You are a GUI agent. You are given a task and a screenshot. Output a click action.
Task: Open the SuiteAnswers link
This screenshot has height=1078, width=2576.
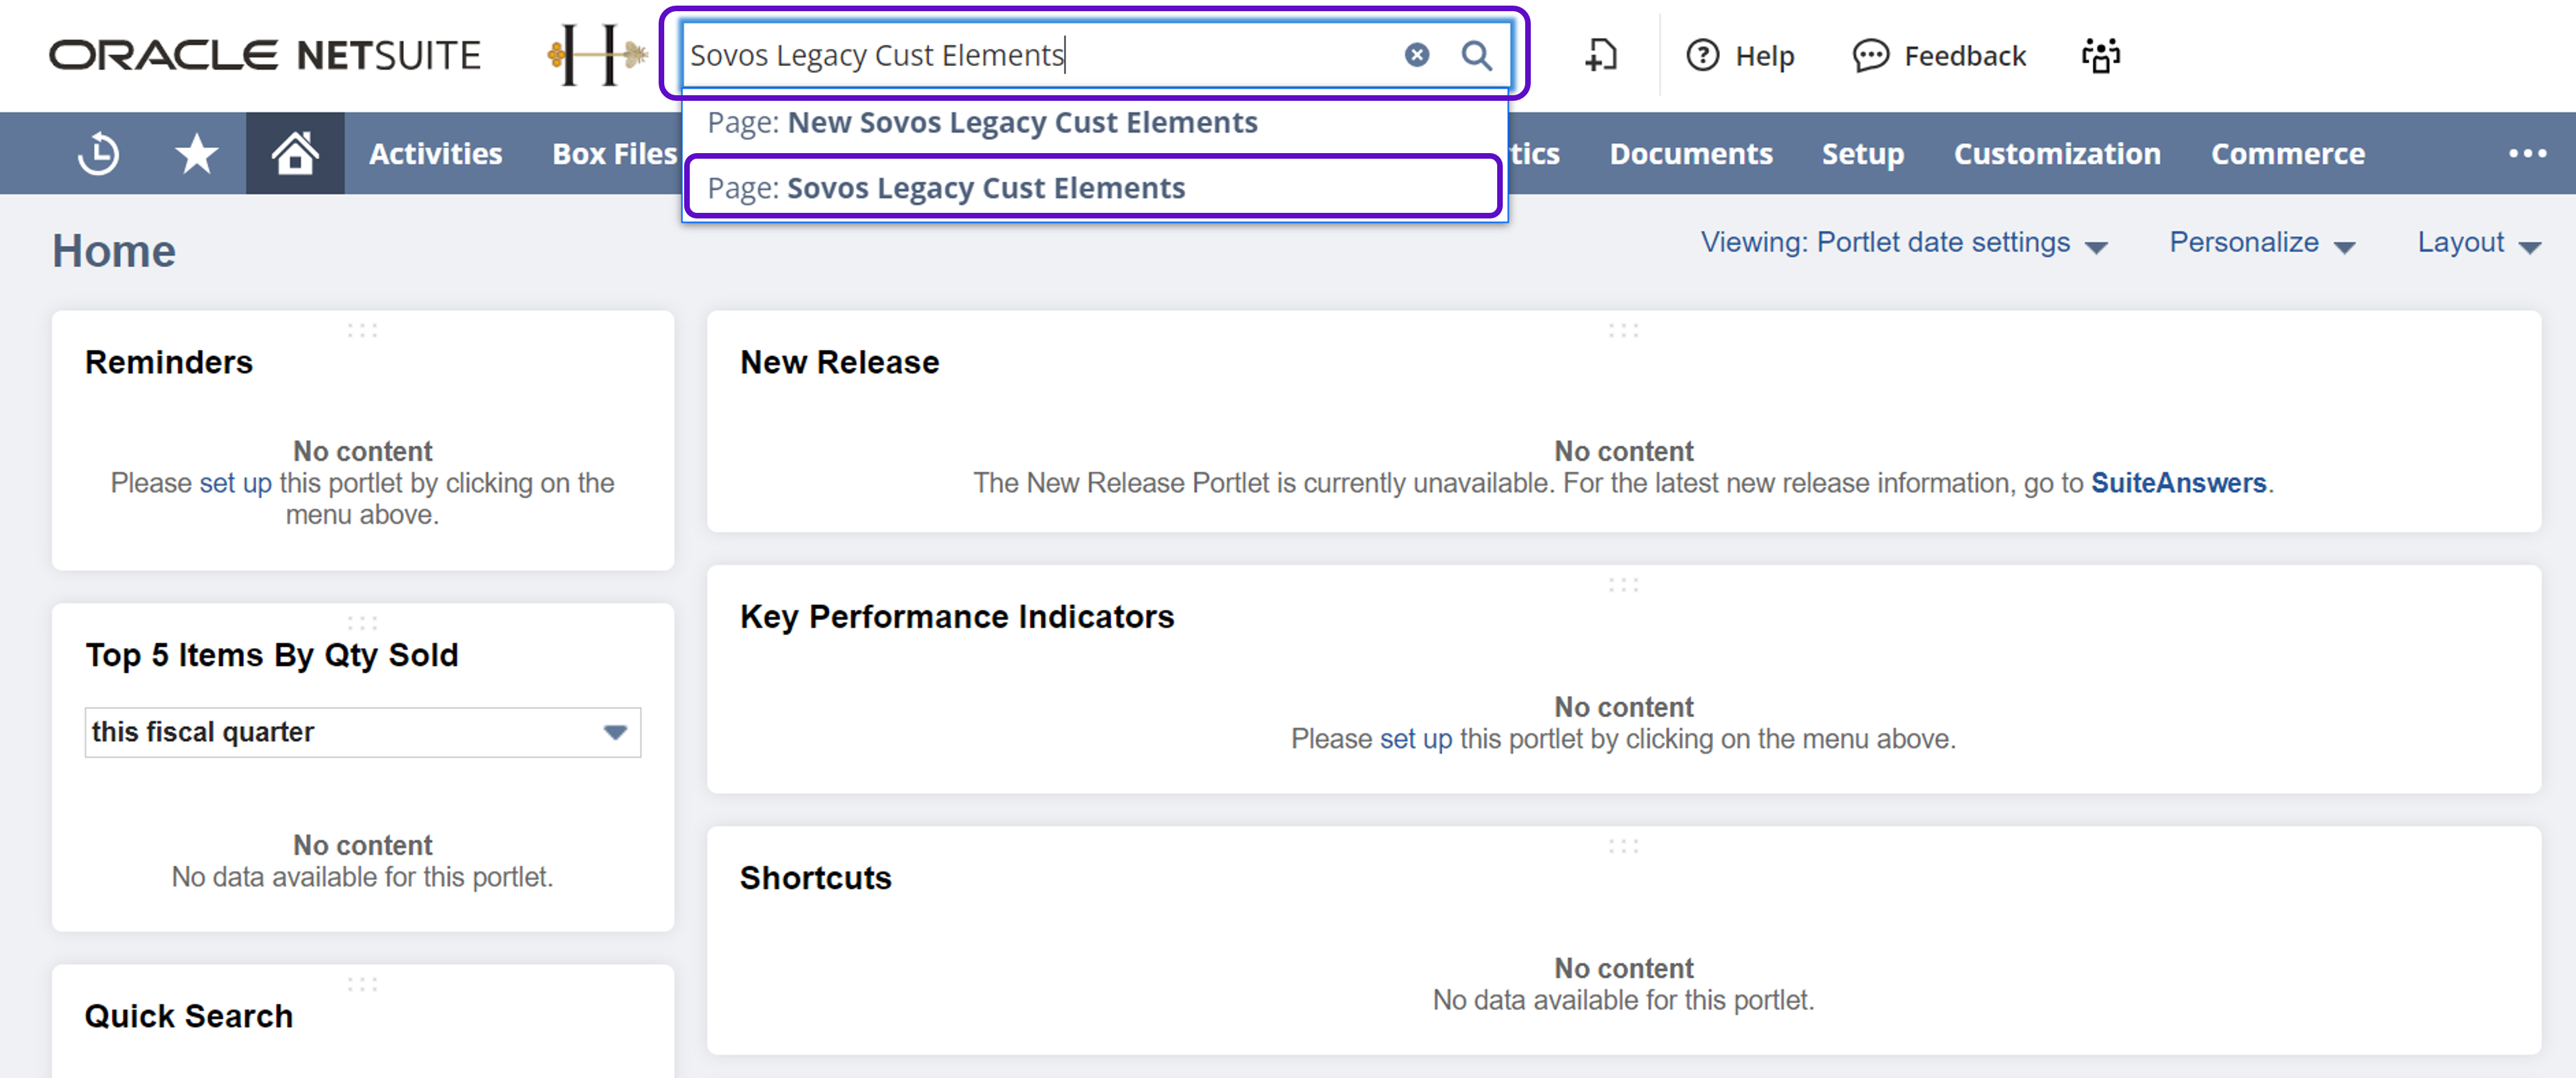pyautogui.click(x=2178, y=483)
